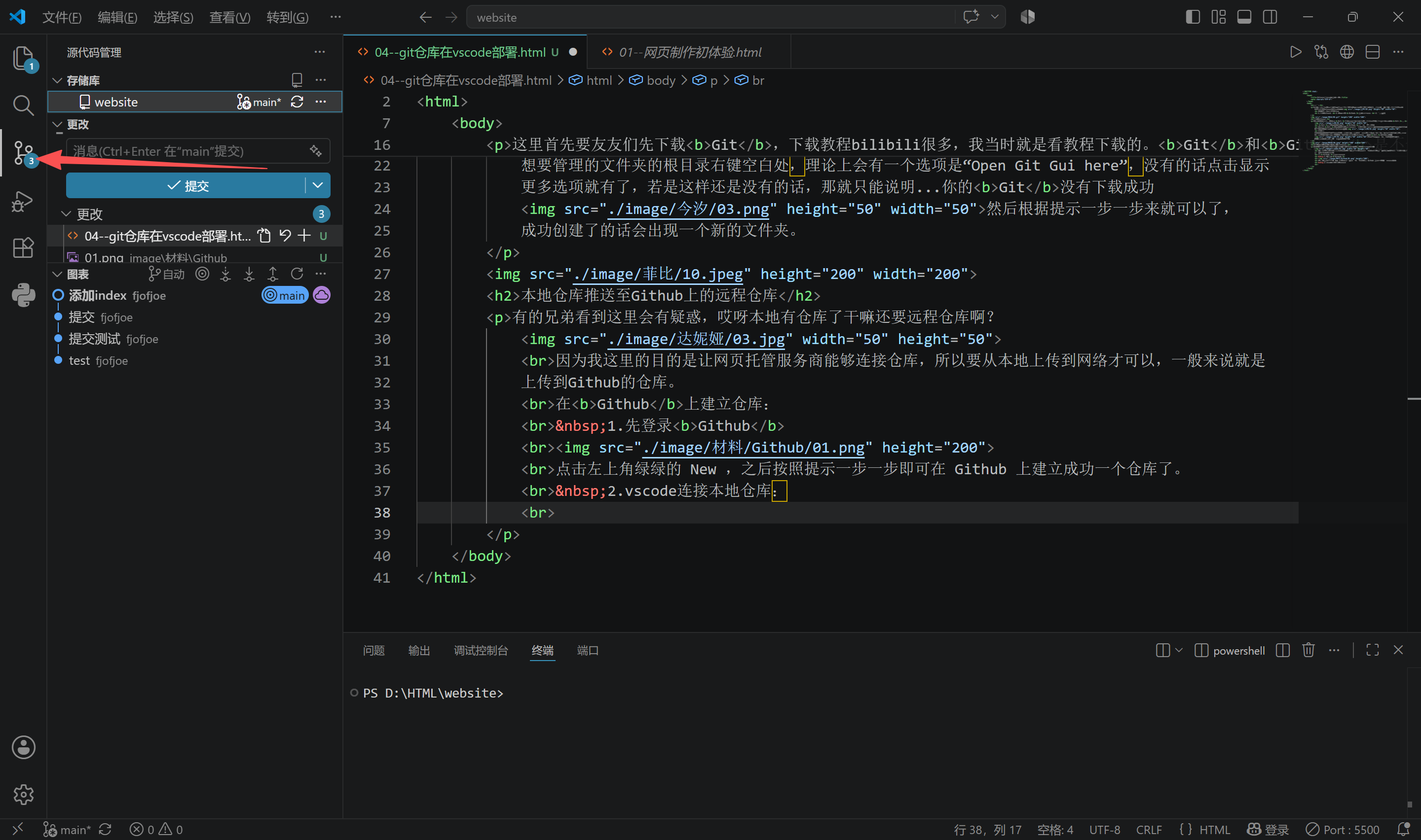
Task: Discard changes on 04--git仓库 file row
Action: (x=285, y=236)
